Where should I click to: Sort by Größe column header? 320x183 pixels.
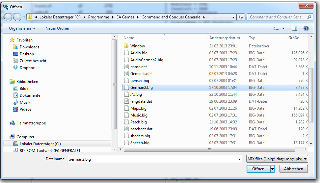pyautogui.click(x=294, y=38)
